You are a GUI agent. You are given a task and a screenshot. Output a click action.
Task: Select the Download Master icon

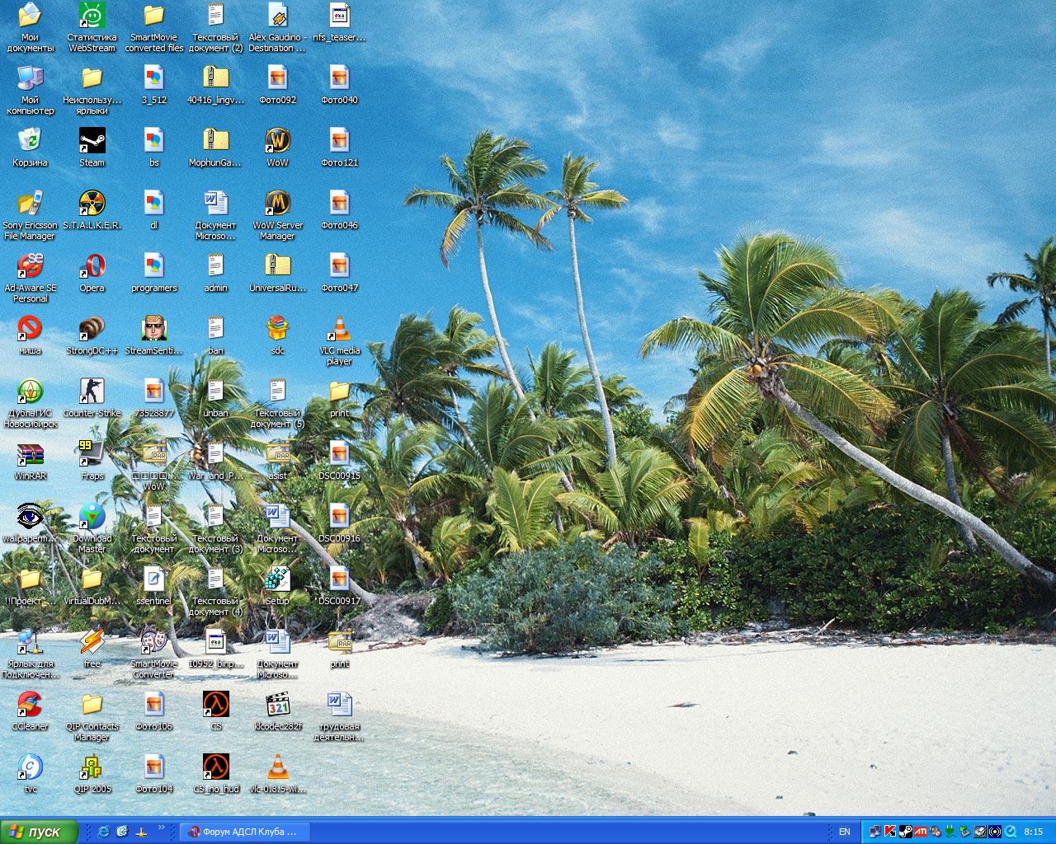click(92, 517)
